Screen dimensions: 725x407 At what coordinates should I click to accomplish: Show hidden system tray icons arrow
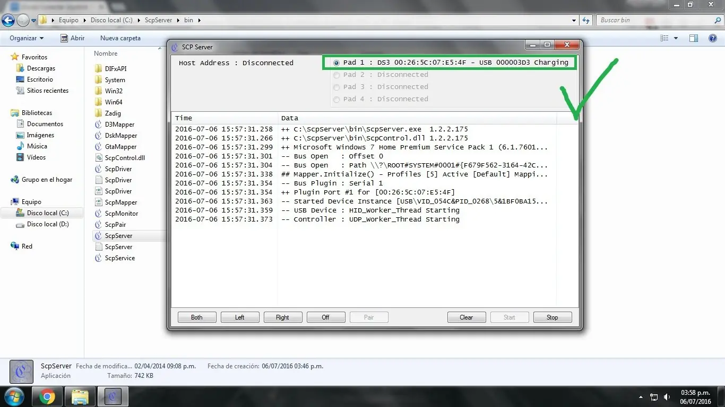[x=642, y=397]
